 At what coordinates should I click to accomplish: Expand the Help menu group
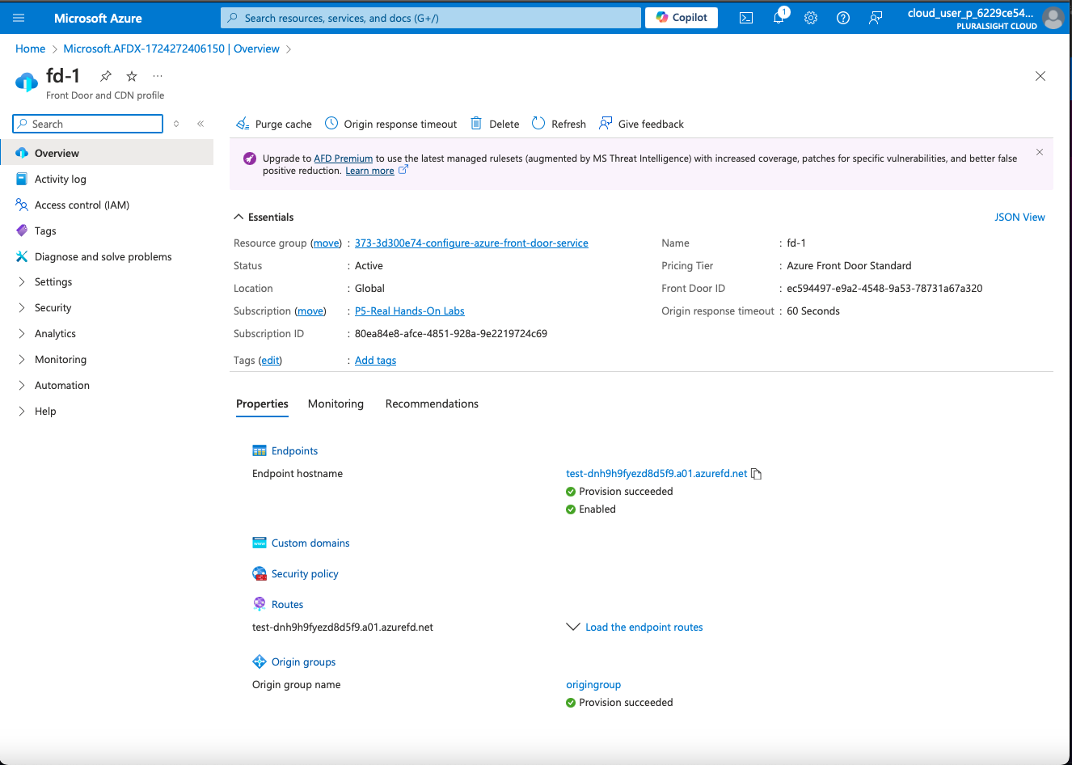point(22,411)
